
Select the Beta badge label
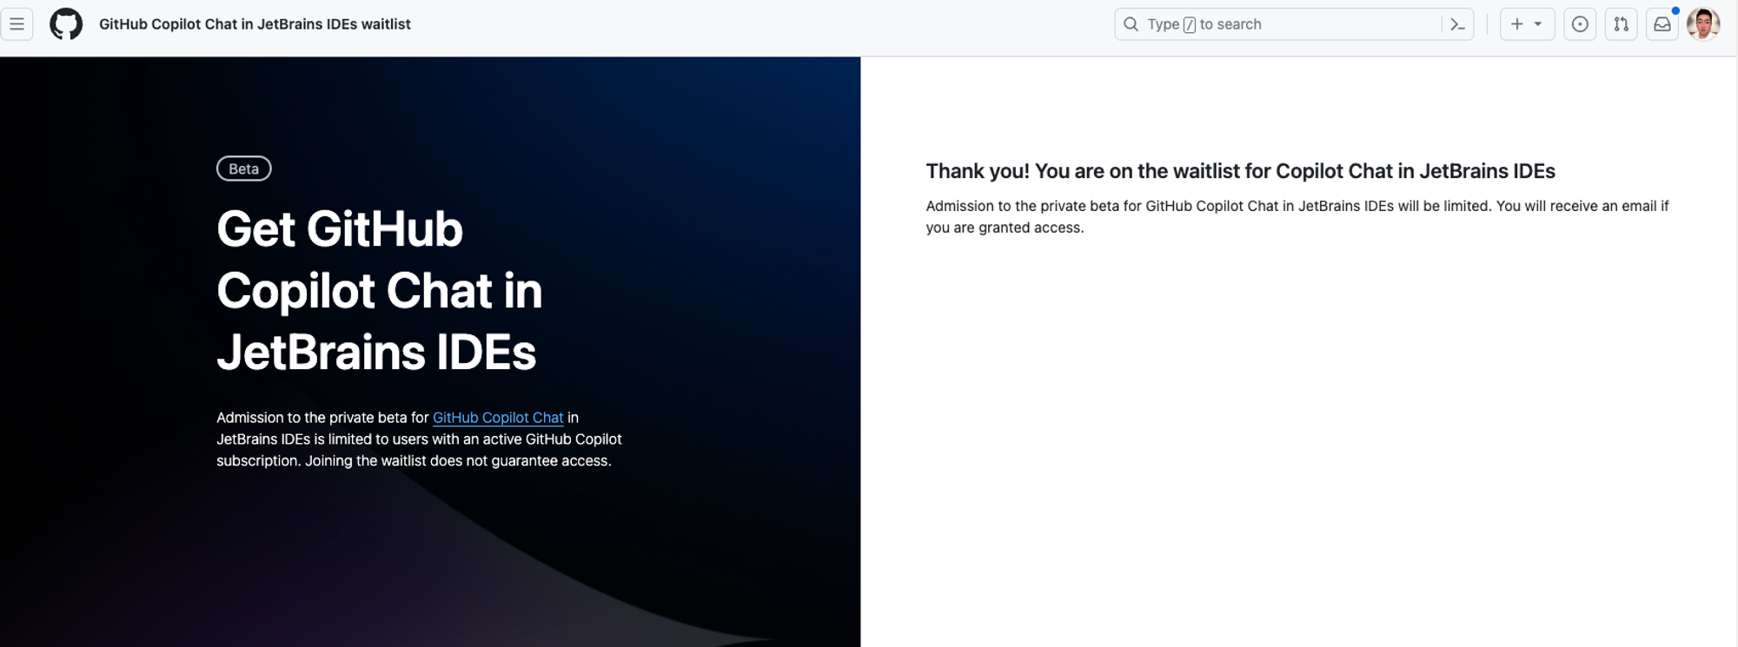coord(244,168)
